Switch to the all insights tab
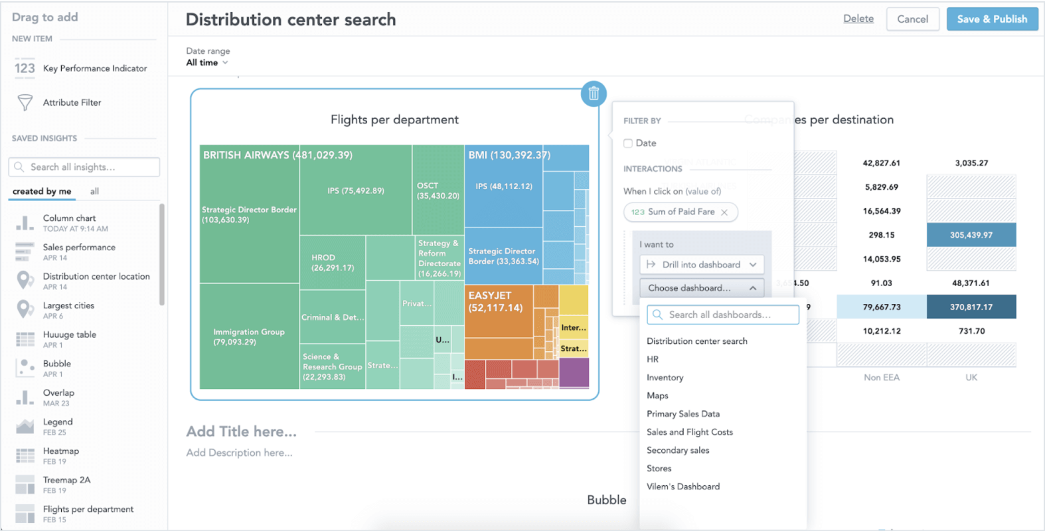1045x531 pixels. coord(94,191)
